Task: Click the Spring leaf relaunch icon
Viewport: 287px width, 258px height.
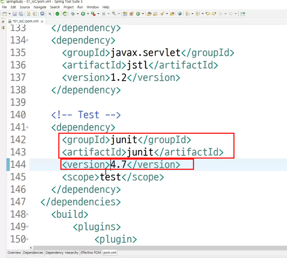Action: tap(65, 14)
